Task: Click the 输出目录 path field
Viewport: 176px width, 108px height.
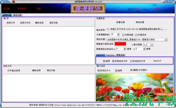Action: [135, 29]
